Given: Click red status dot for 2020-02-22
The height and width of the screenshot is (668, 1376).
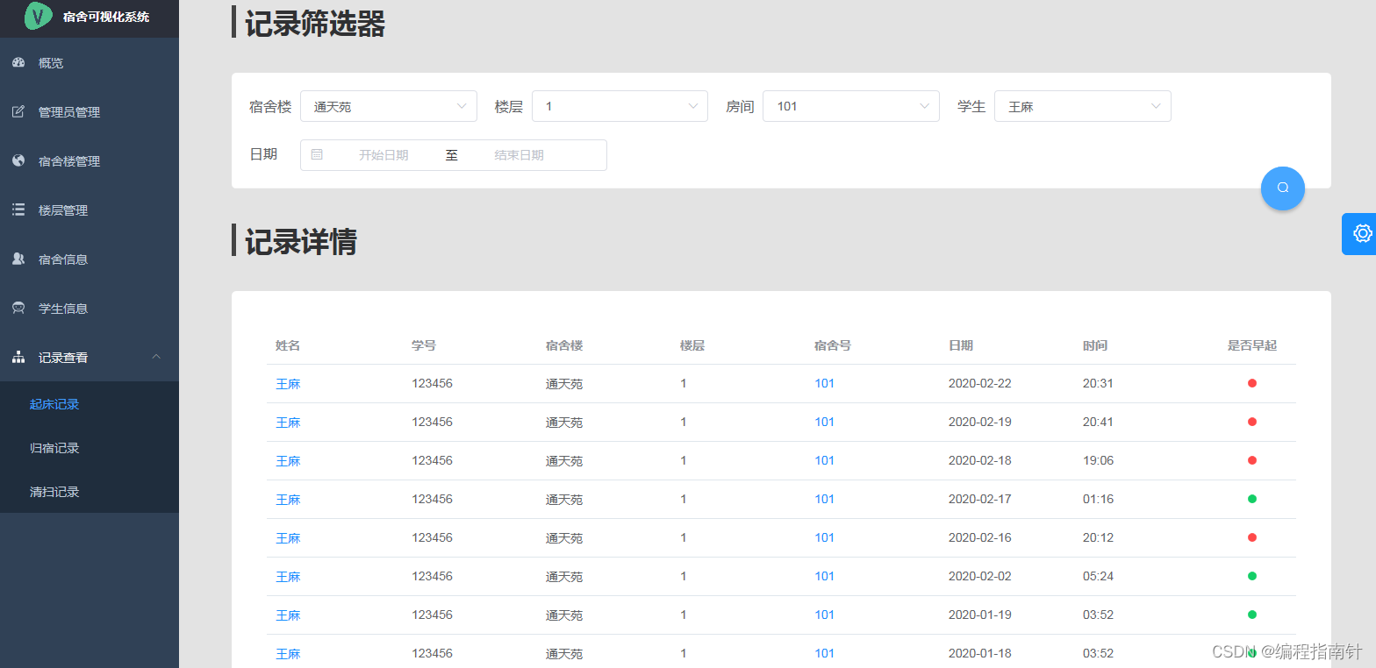Looking at the screenshot, I should coord(1252,383).
